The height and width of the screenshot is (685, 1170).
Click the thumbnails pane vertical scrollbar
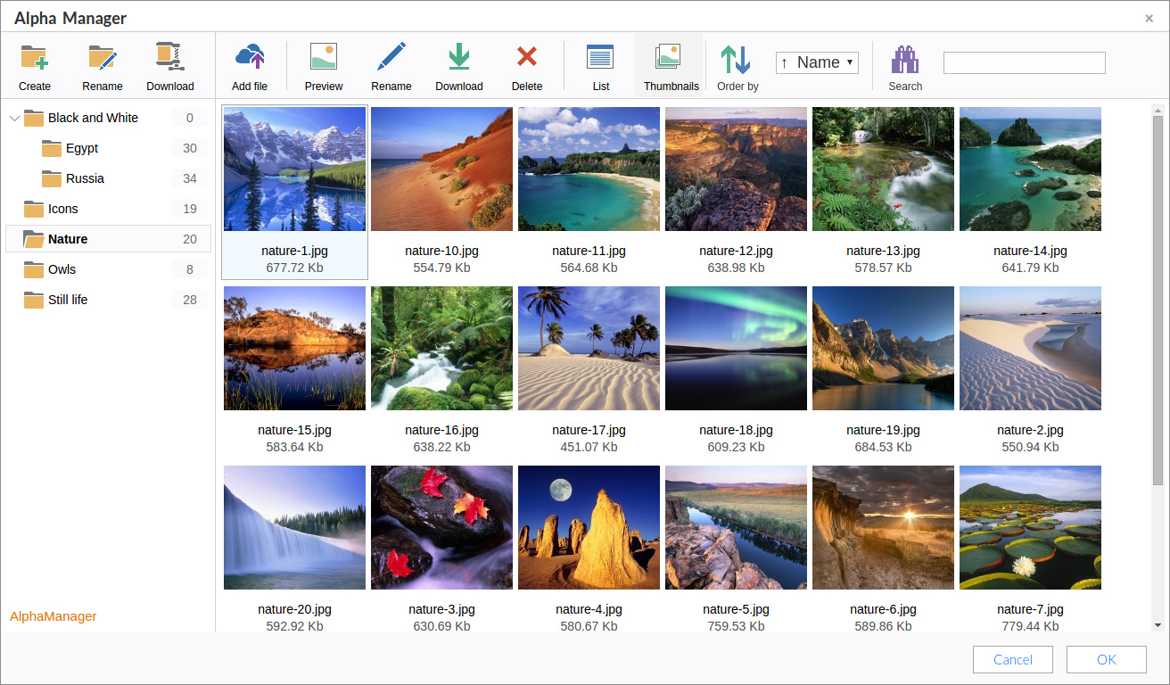[x=1158, y=300]
